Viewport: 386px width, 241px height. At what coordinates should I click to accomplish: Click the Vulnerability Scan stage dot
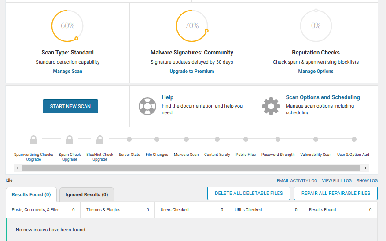point(316,140)
